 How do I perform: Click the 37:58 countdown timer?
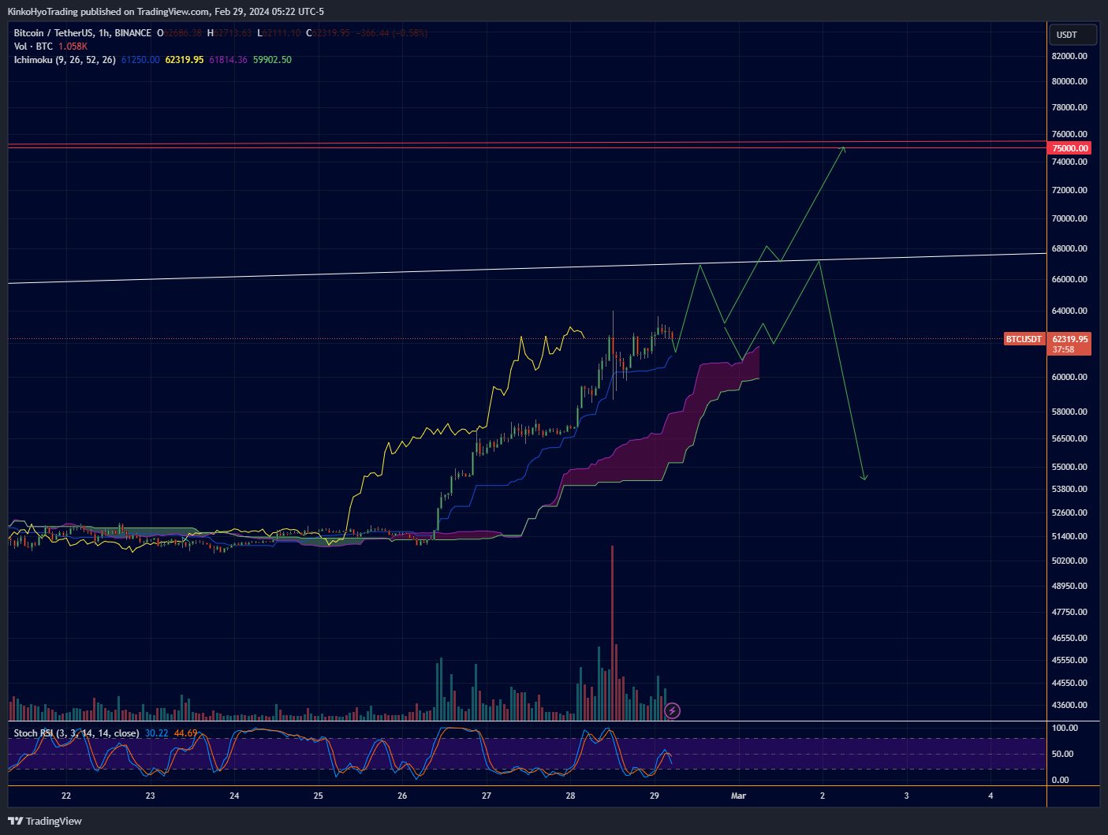[x=1063, y=349]
